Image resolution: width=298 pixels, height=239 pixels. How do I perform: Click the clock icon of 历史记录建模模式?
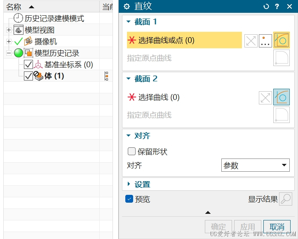(x=19, y=18)
